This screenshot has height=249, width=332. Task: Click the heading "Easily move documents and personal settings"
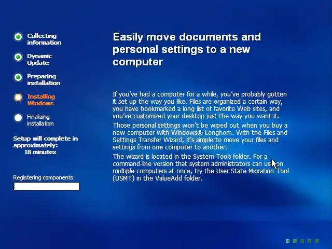[x=187, y=49]
